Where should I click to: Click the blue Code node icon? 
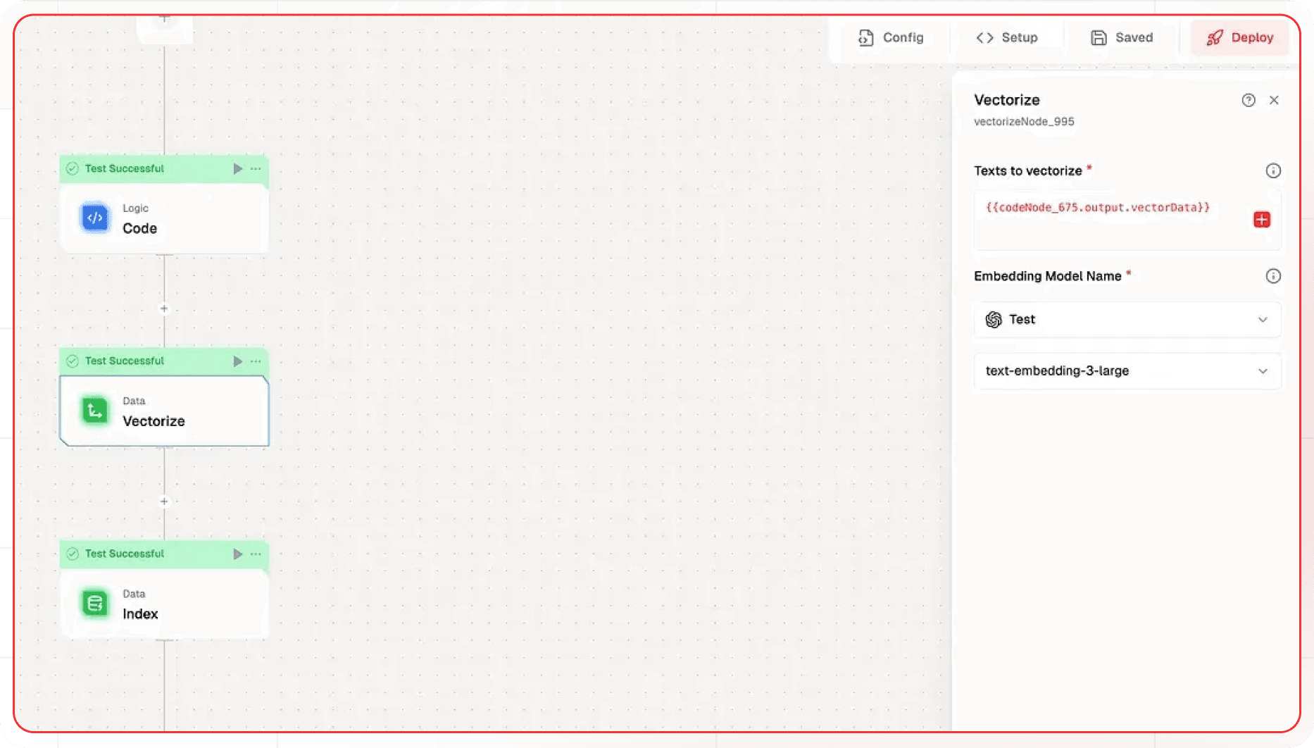coord(95,218)
